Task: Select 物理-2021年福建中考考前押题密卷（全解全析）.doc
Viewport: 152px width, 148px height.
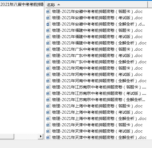Action: [99, 43]
